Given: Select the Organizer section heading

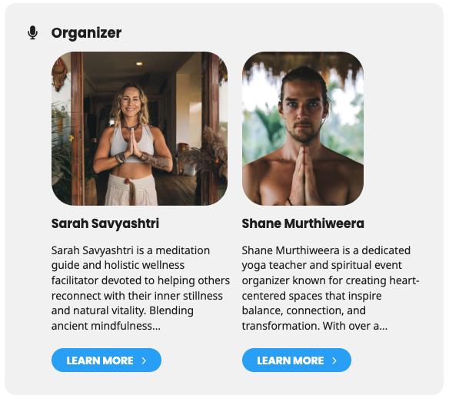Looking at the screenshot, I should pyautogui.click(x=86, y=32).
